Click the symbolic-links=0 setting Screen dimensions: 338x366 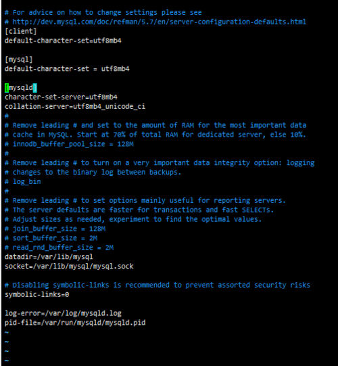(37, 294)
